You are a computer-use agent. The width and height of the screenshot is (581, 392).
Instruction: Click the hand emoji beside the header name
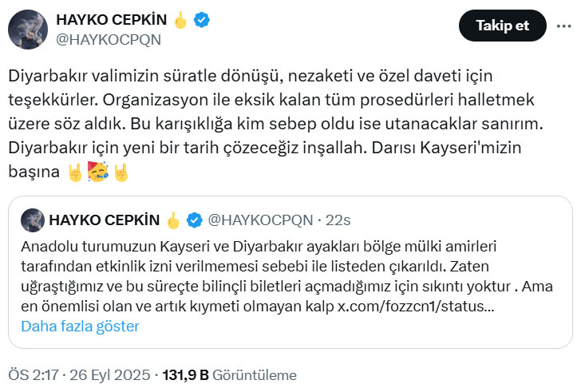tap(180, 20)
